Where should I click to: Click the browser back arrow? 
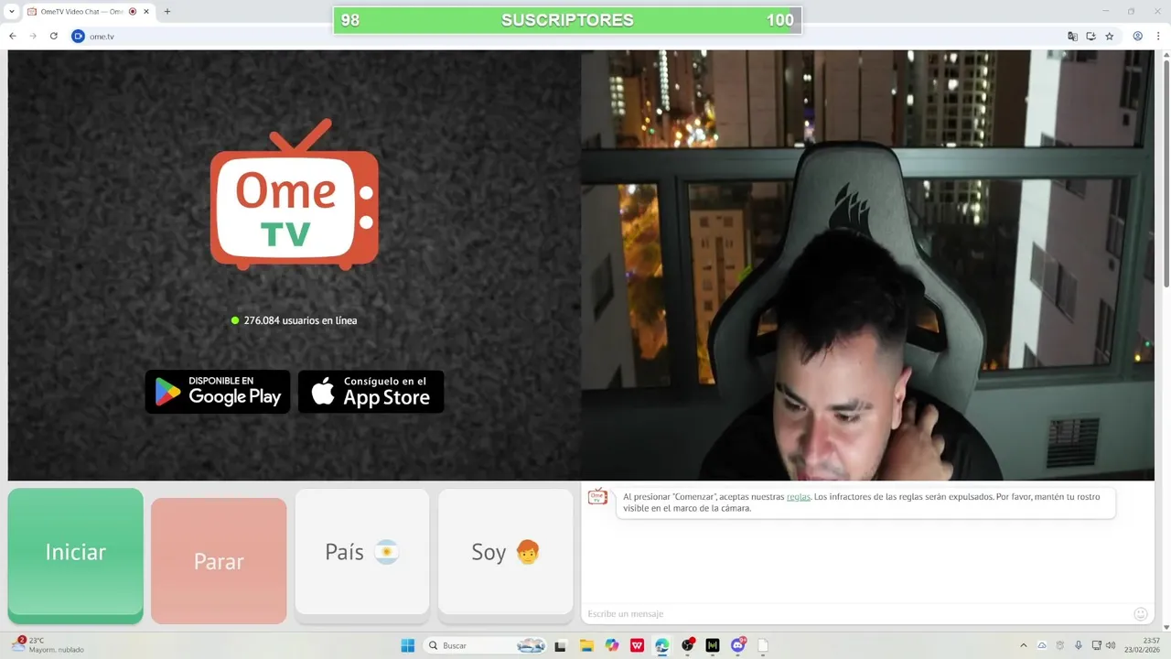(13, 36)
